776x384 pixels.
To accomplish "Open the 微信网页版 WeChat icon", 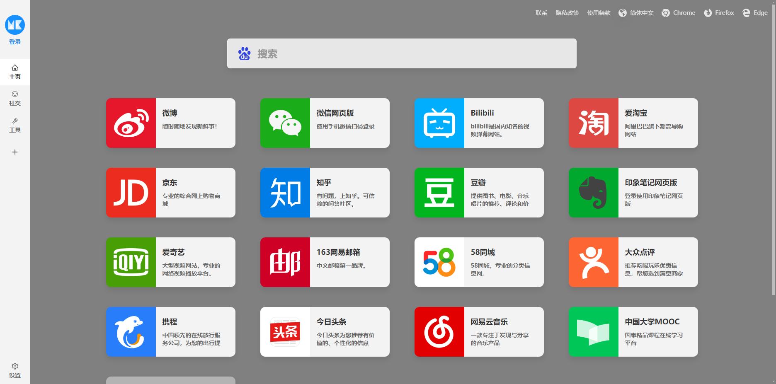I will click(x=285, y=123).
